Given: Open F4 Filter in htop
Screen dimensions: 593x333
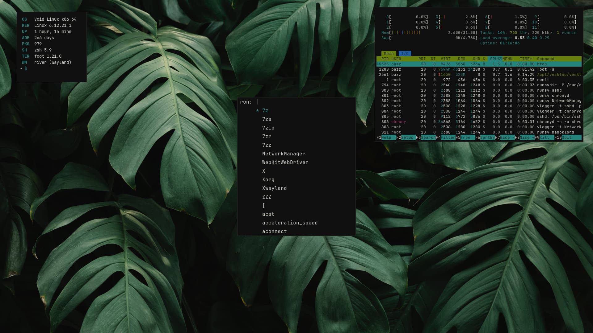Looking at the screenshot, I should pos(445,138).
